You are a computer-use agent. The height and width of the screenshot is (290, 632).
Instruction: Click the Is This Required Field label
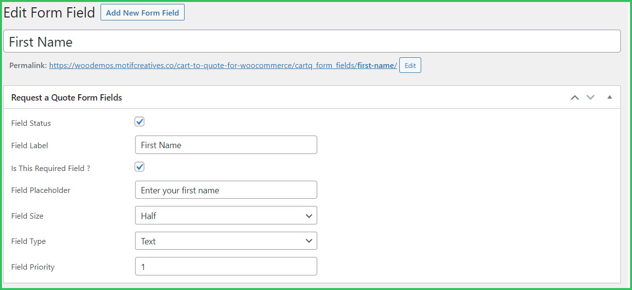[51, 169]
